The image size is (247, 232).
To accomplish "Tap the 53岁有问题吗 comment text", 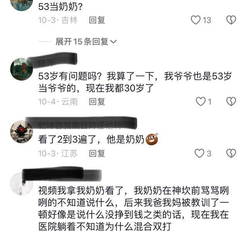I will pyautogui.click(x=135, y=82).
